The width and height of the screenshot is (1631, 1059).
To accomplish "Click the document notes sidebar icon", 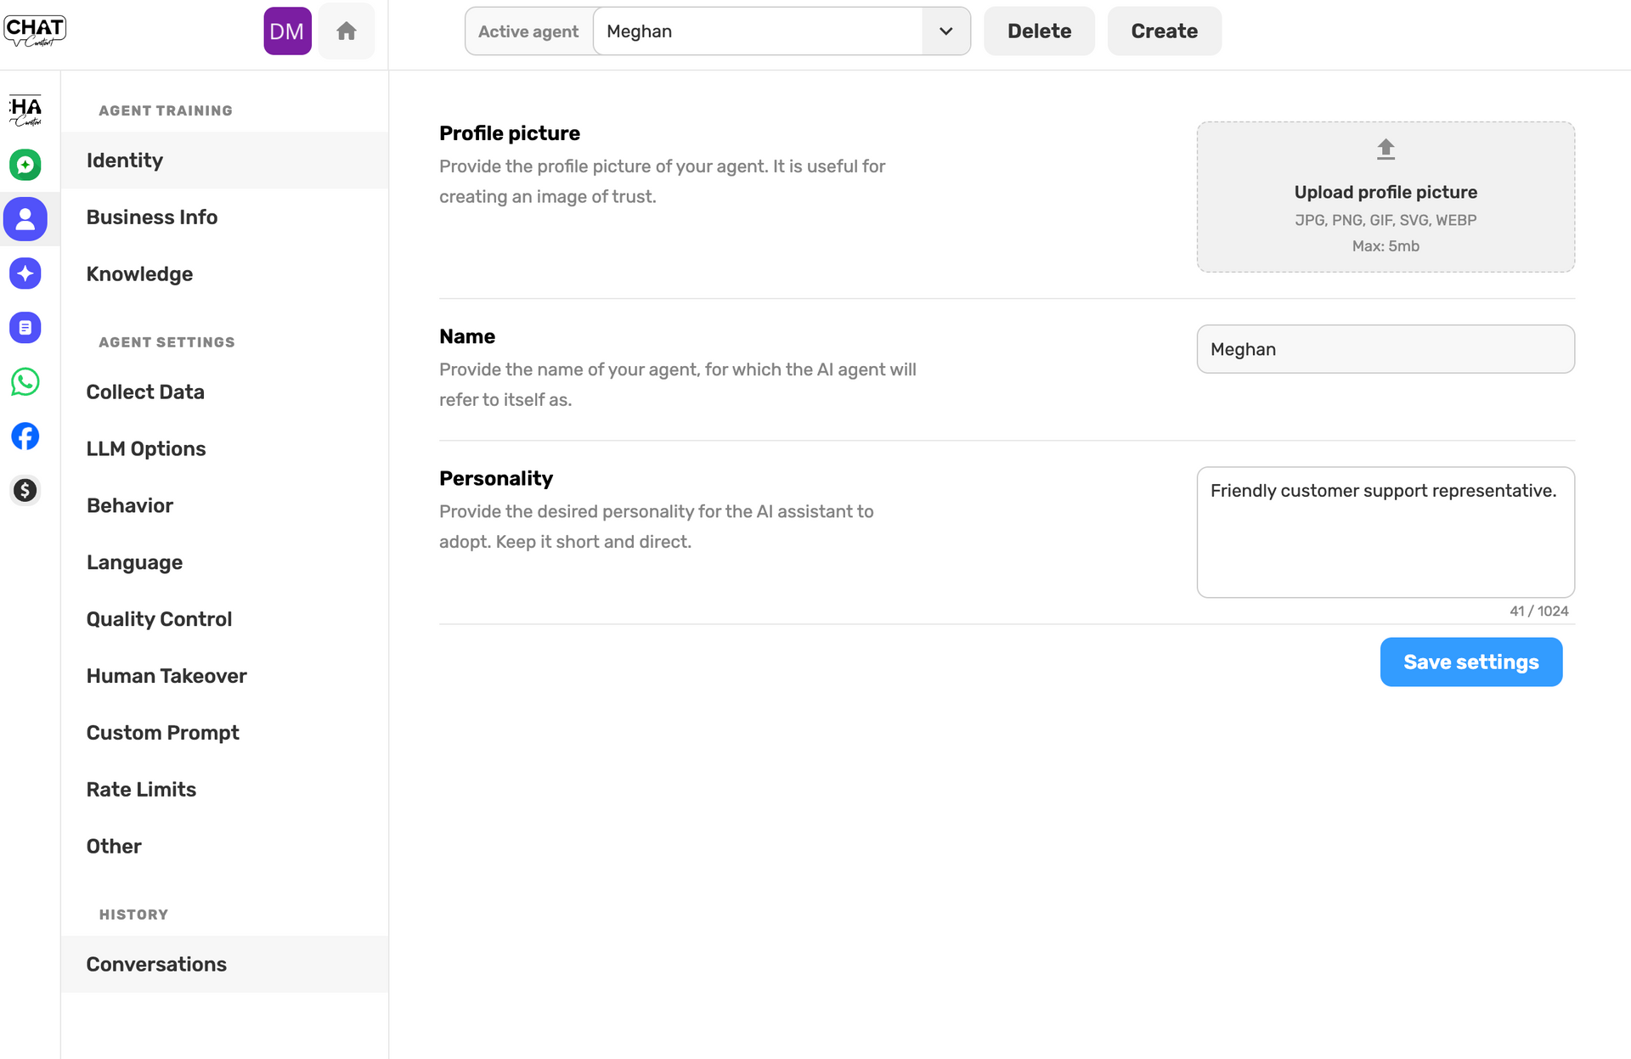I will click(x=25, y=328).
